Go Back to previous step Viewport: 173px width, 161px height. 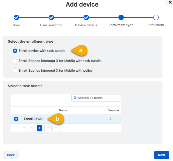click(11, 155)
